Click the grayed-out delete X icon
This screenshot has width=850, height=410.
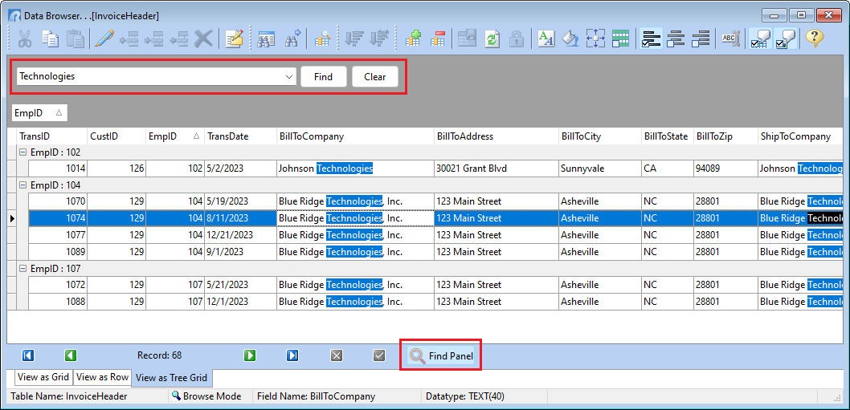[x=203, y=39]
